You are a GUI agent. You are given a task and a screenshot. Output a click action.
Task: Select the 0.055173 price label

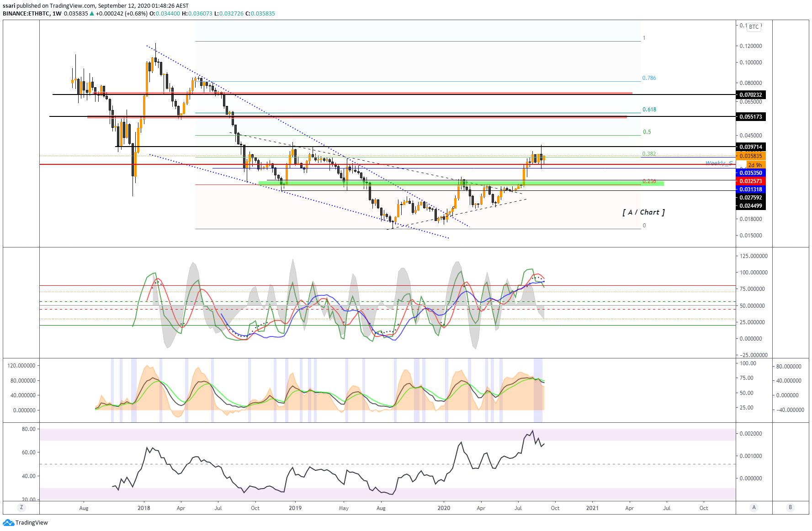point(751,117)
